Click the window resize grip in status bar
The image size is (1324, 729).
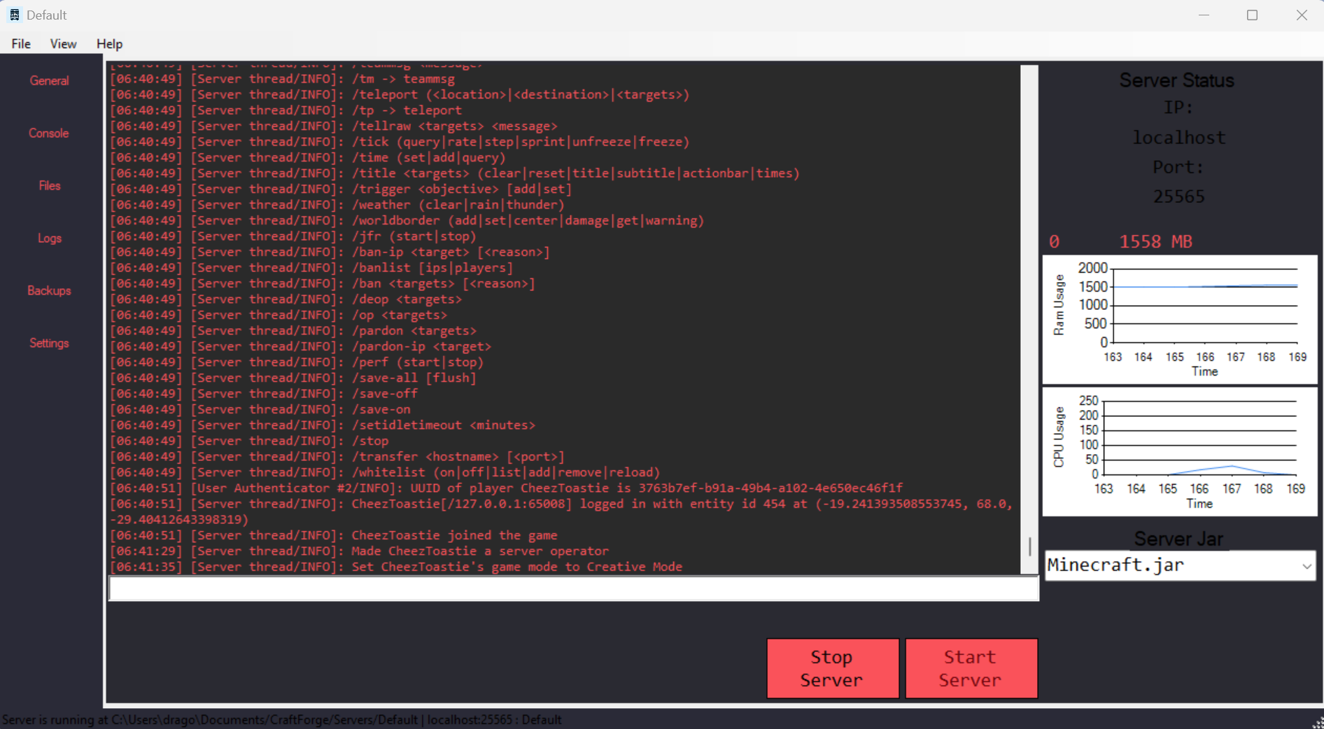[x=1317, y=722]
